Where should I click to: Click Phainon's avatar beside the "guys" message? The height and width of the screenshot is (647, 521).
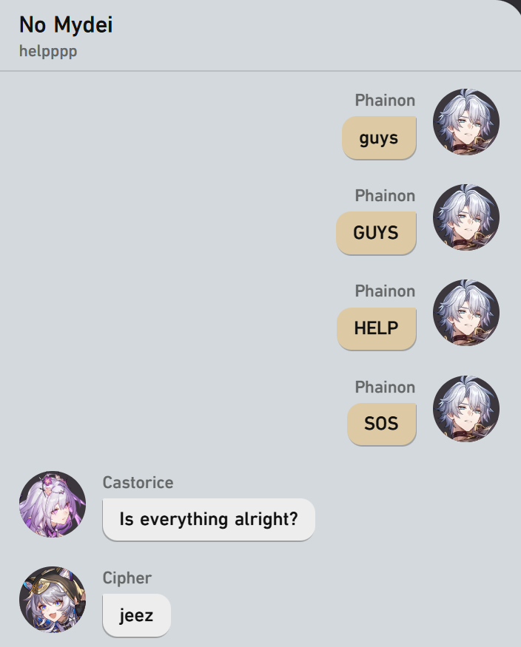pos(466,122)
